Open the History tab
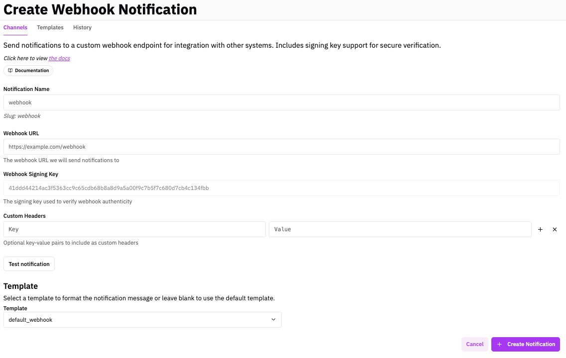Viewport: 566px width, 358px height. [x=82, y=27]
